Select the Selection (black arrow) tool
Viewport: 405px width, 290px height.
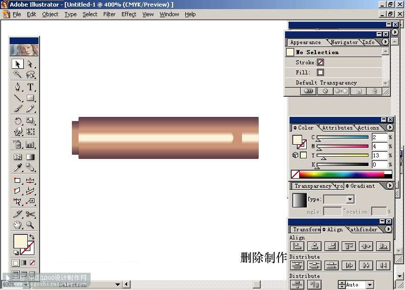(x=18, y=64)
